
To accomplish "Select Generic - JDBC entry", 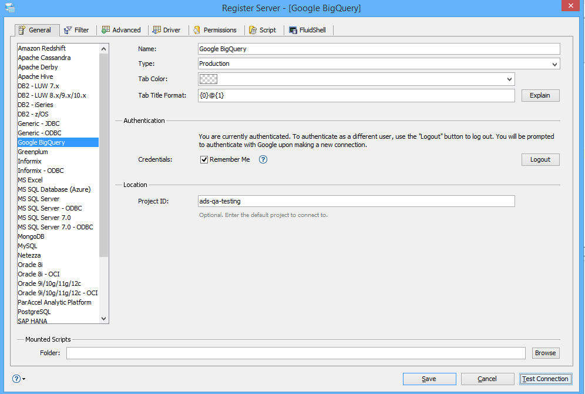I will tap(58, 123).
